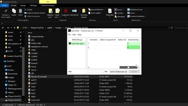Open OneDrive in navigation pane
Screen dimensions: 188x106
[x=9, y=61]
